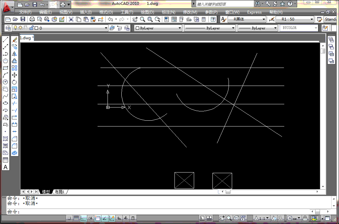This screenshot has height=224, width=339.
Task: Select the Circle draw tool
Action: (x=5, y=82)
